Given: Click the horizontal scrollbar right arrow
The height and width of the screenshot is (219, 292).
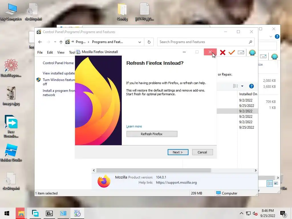Looking at the screenshot, I should pyautogui.click(x=256, y=171).
